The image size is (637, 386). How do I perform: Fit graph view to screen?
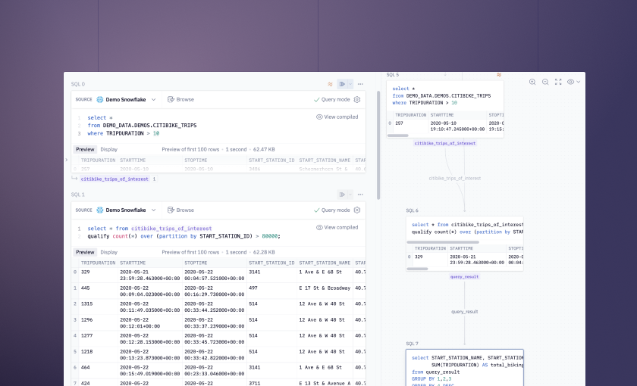558,82
